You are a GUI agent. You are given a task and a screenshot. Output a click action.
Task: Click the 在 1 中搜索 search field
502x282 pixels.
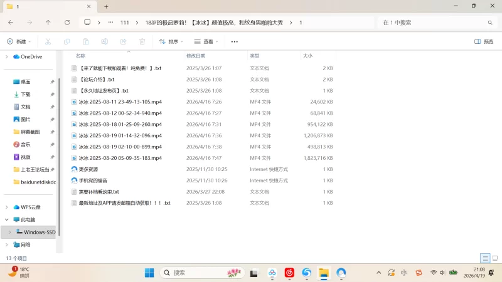(x=437, y=23)
